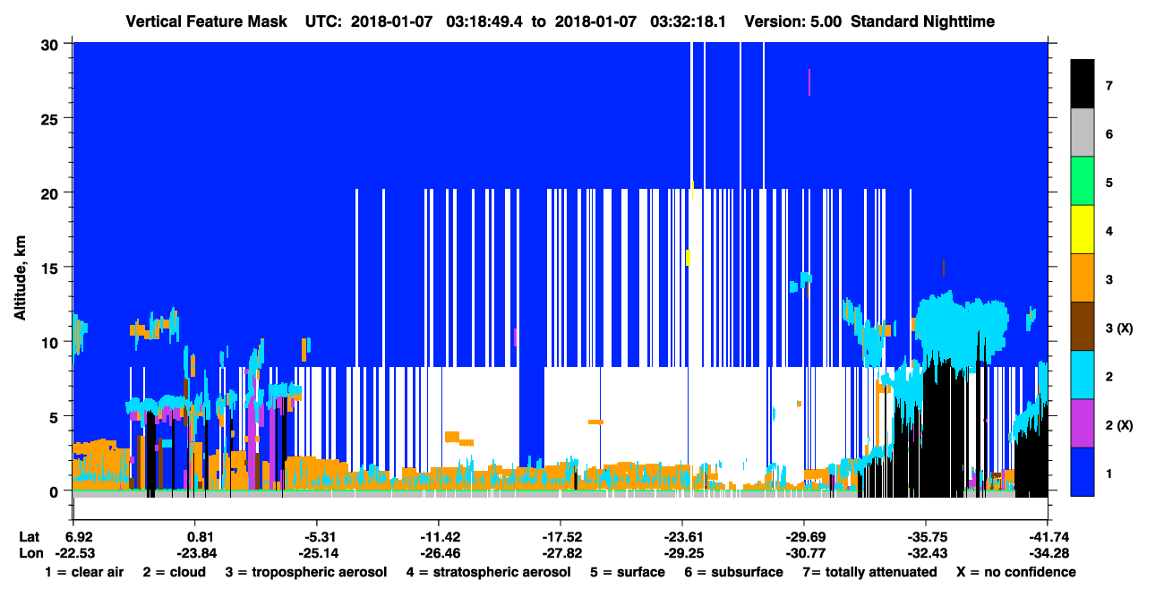Click the black color bar segment labeled 7
The image size is (1164, 597).
coord(1083,84)
